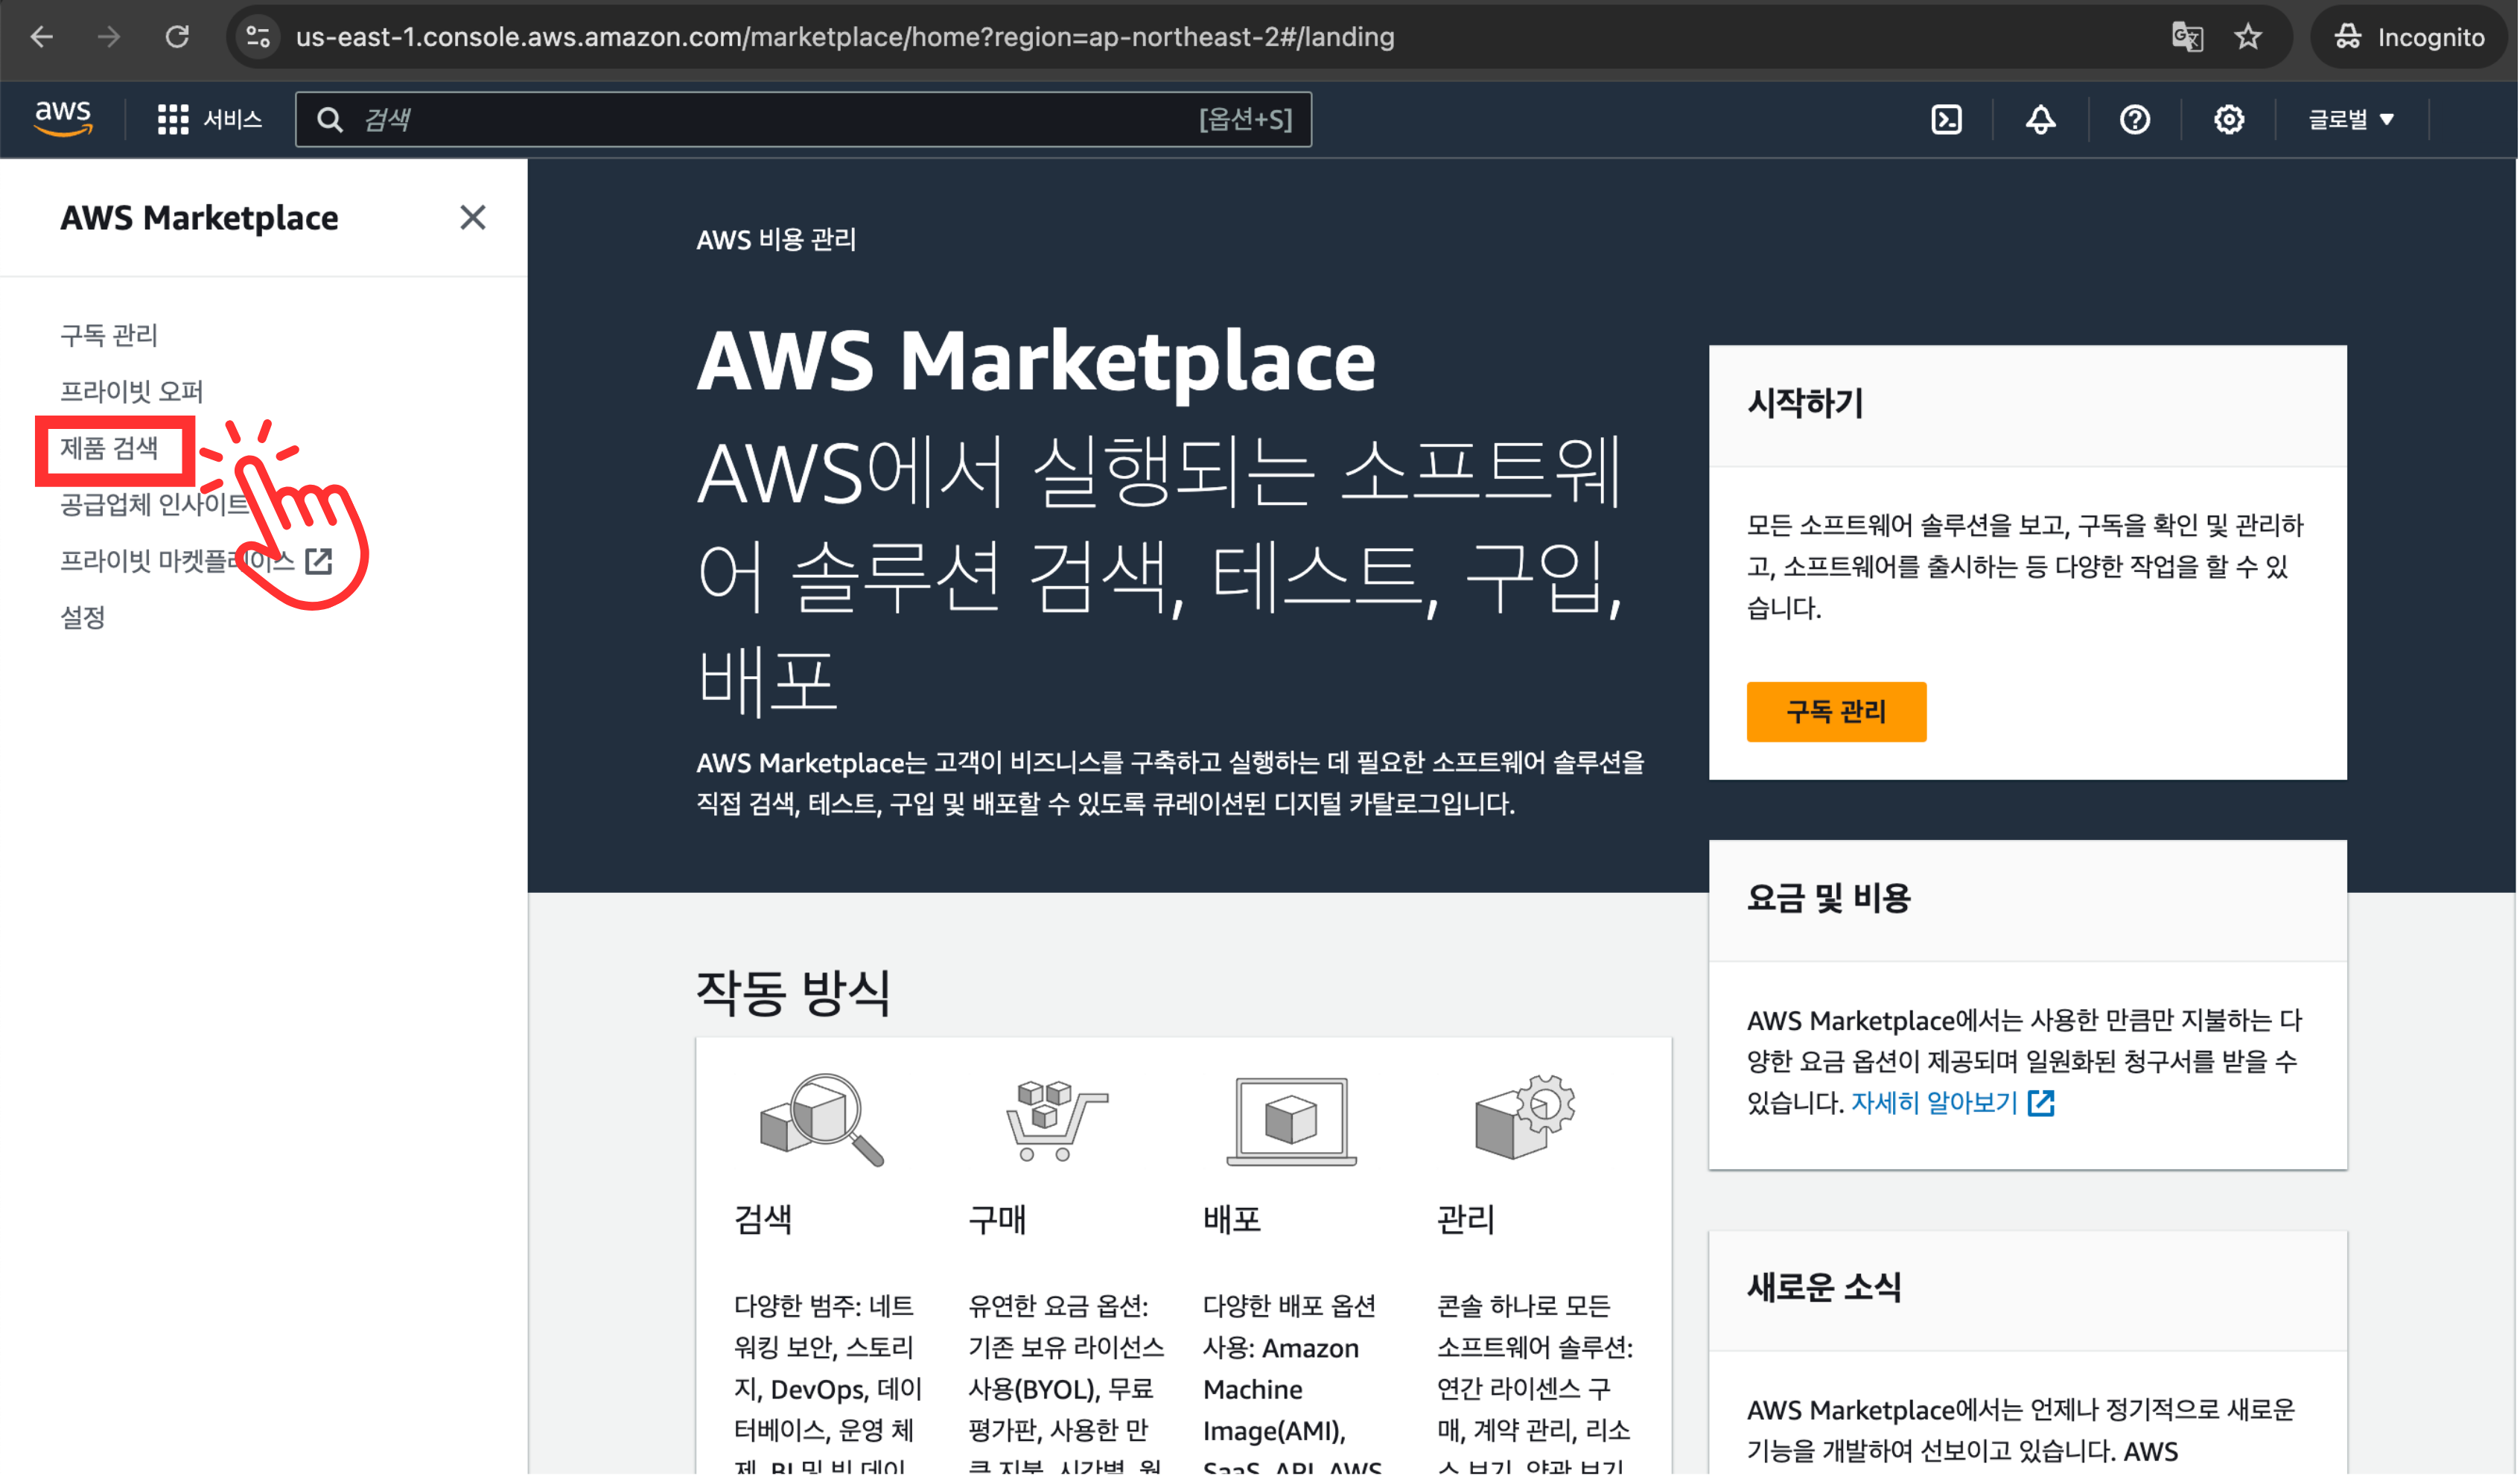
Task: Open 구독 관리 in the sidebar
Action: (109, 335)
